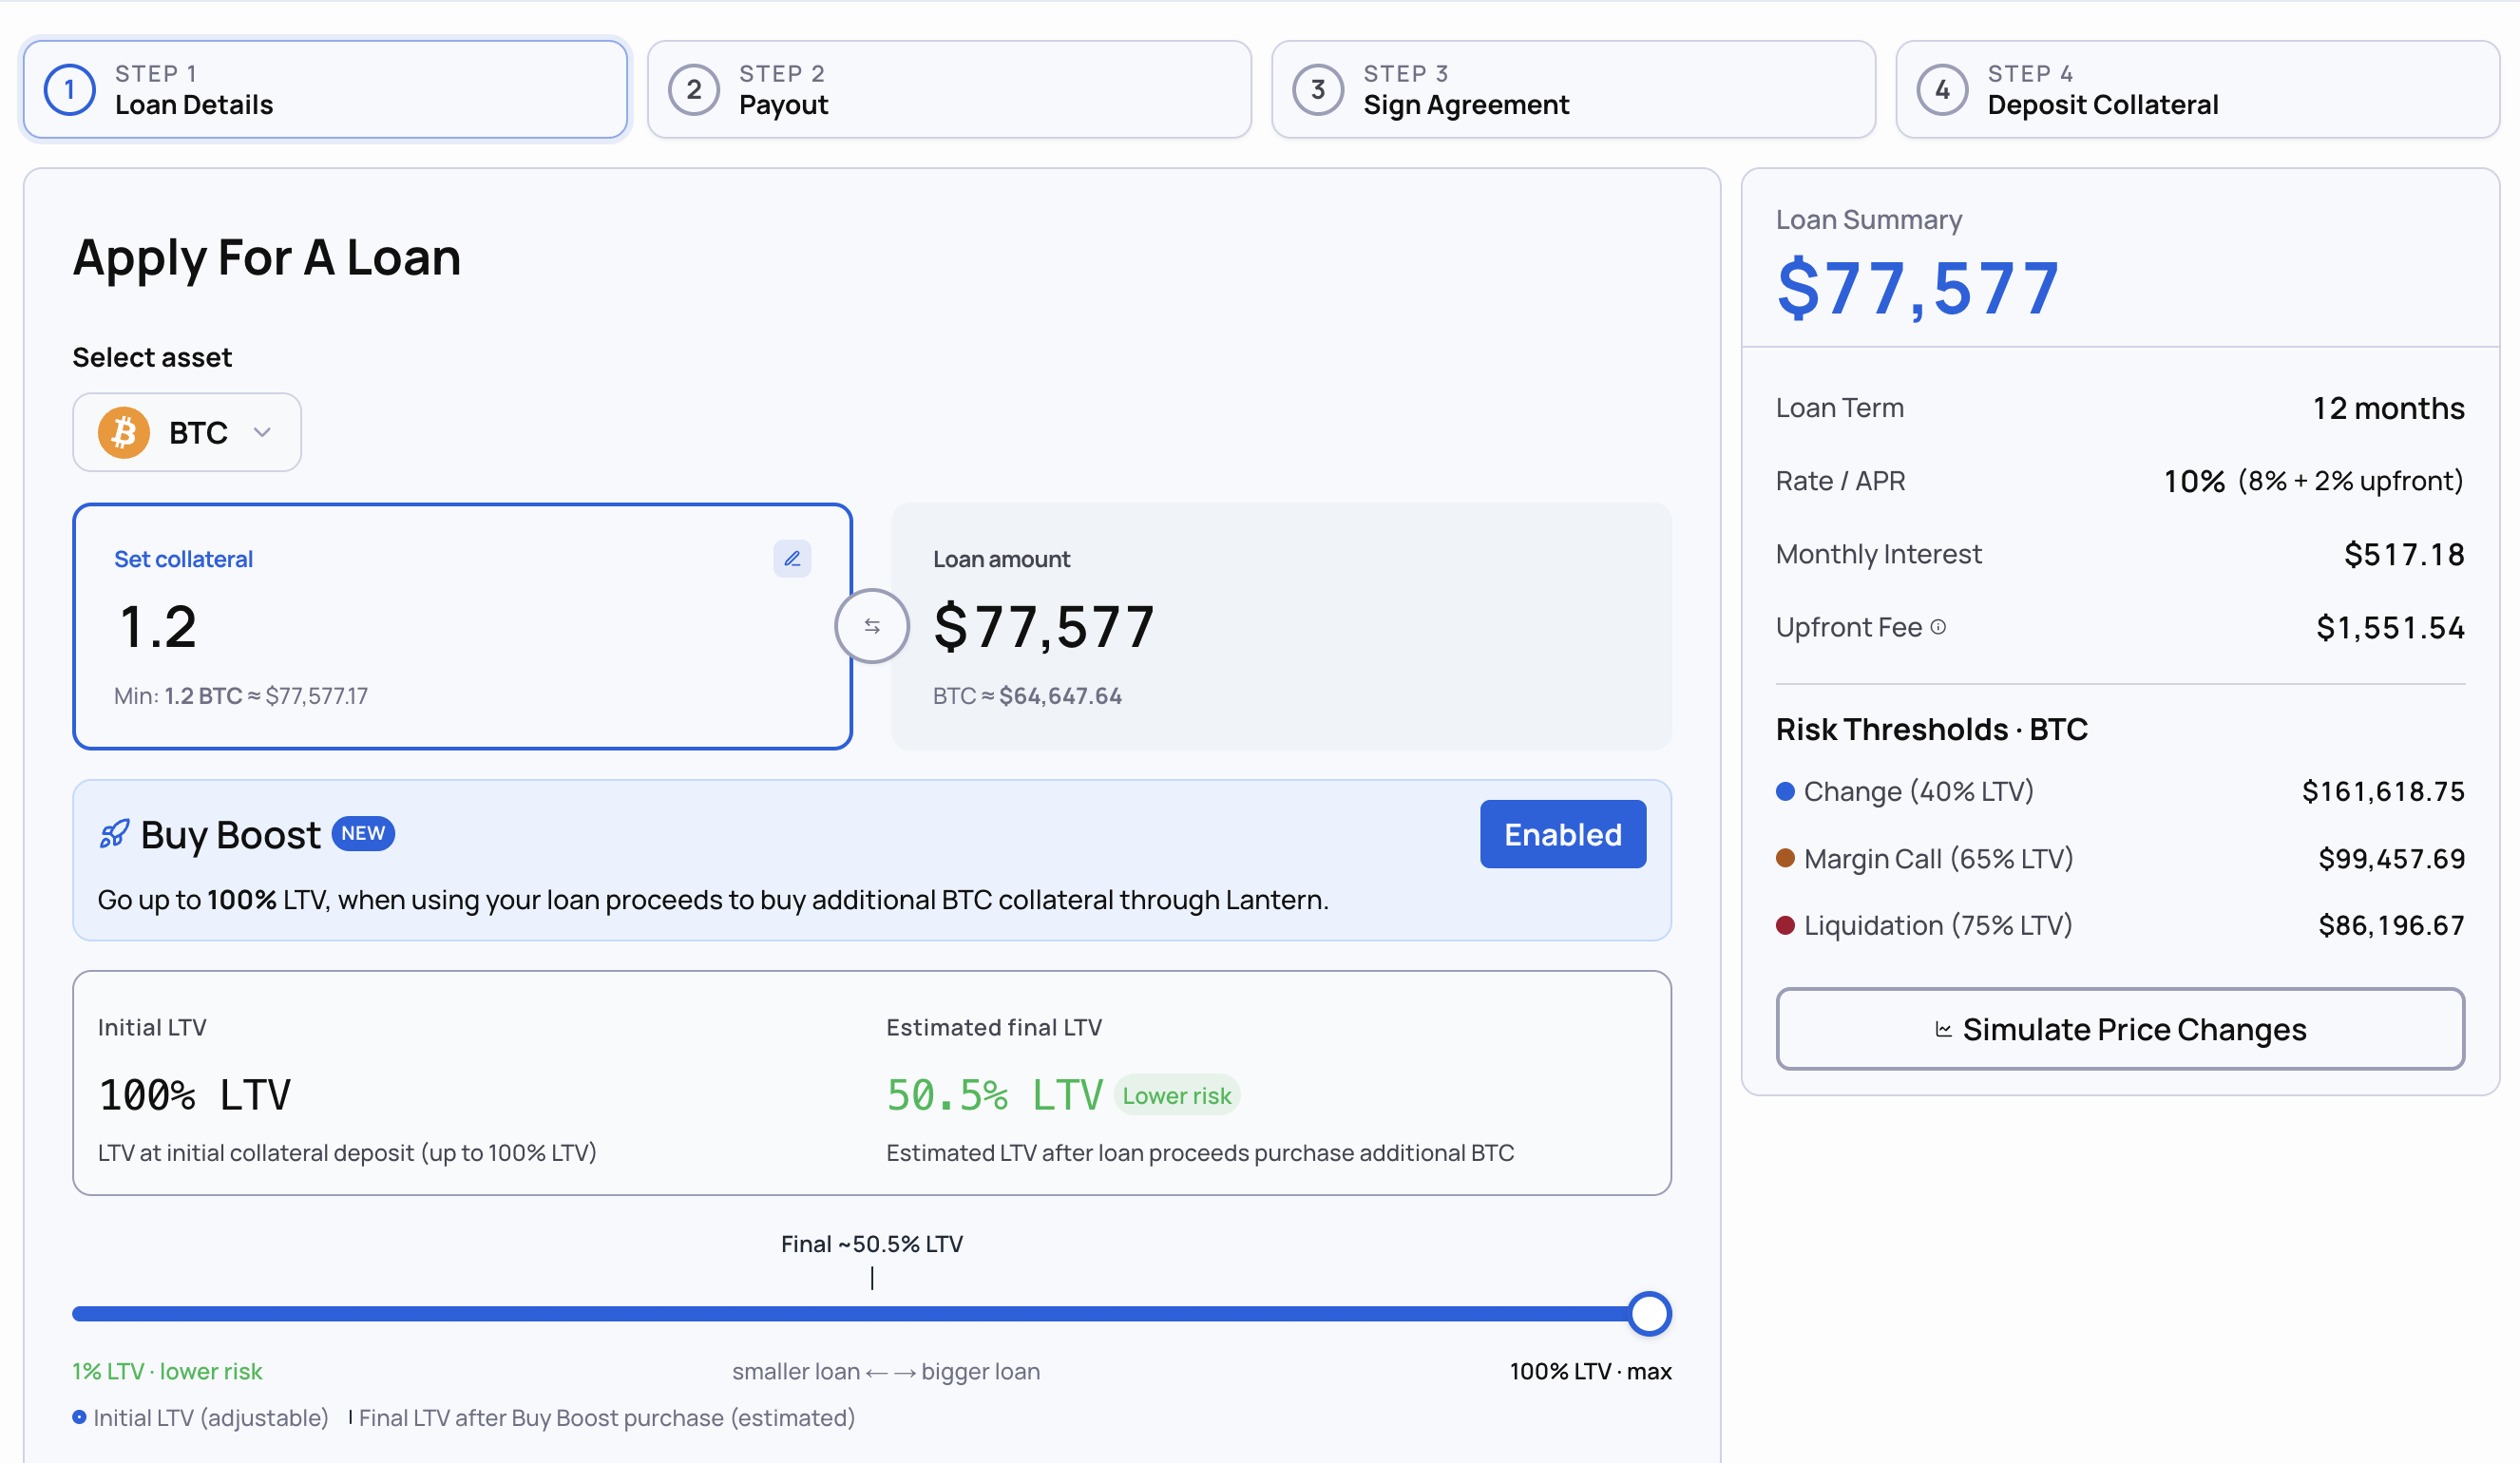
Task: Click the LTV slider handle at 100%
Action: point(1649,1314)
